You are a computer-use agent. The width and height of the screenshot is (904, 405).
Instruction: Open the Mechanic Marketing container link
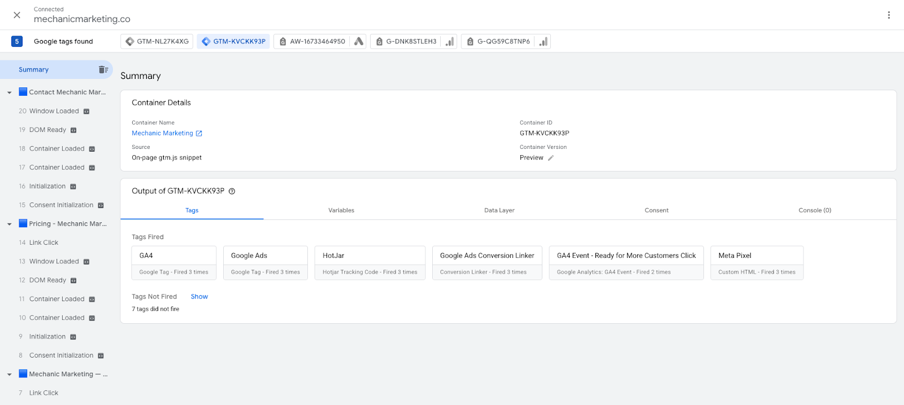pos(167,133)
